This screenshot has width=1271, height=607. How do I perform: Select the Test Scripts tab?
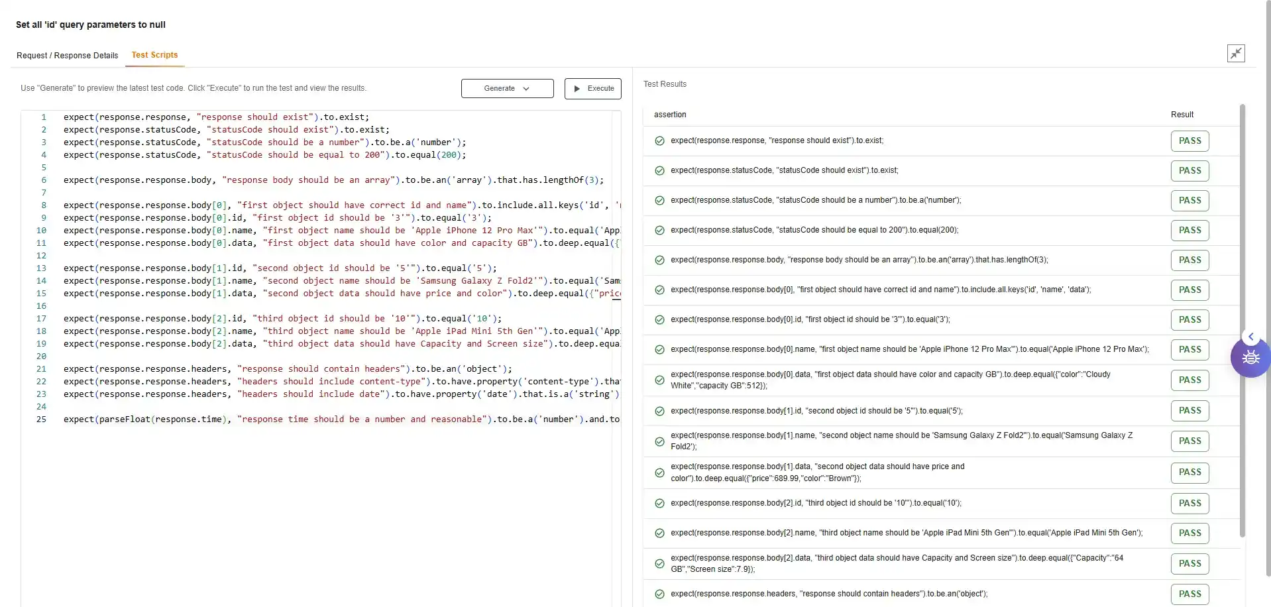(154, 55)
